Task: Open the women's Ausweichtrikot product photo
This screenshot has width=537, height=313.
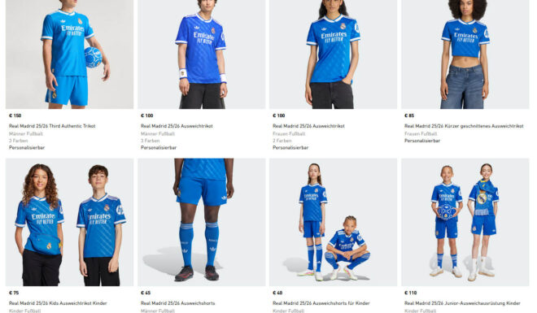Action: tap(334, 54)
